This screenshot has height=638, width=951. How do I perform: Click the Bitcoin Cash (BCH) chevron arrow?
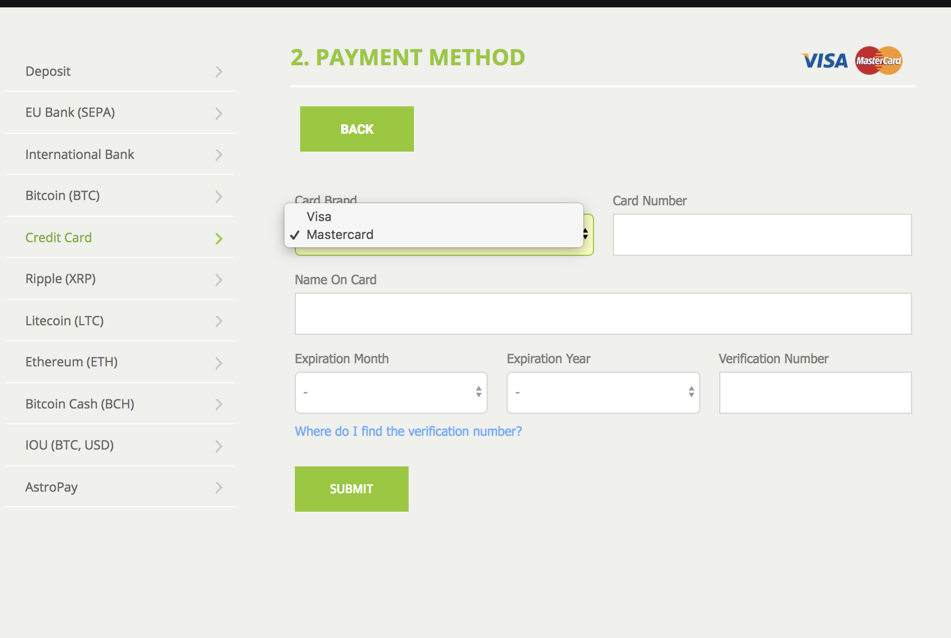(219, 404)
